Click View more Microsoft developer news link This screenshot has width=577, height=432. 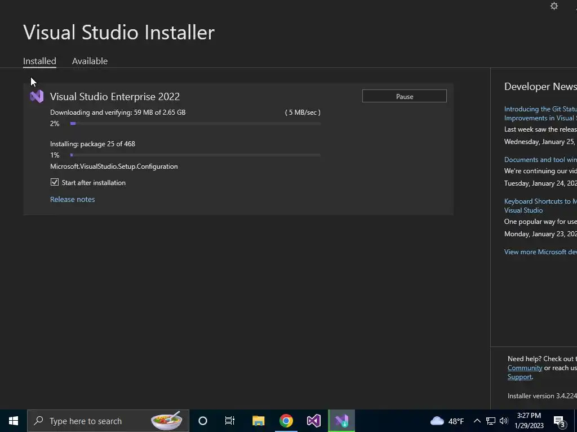click(x=540, y=251)
